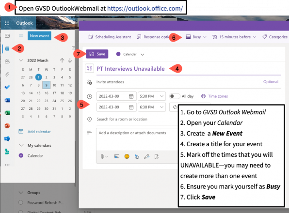Click the purple calendar color dot
The height and width of the screenshot is (213, 289).
(x=118, y=54)
